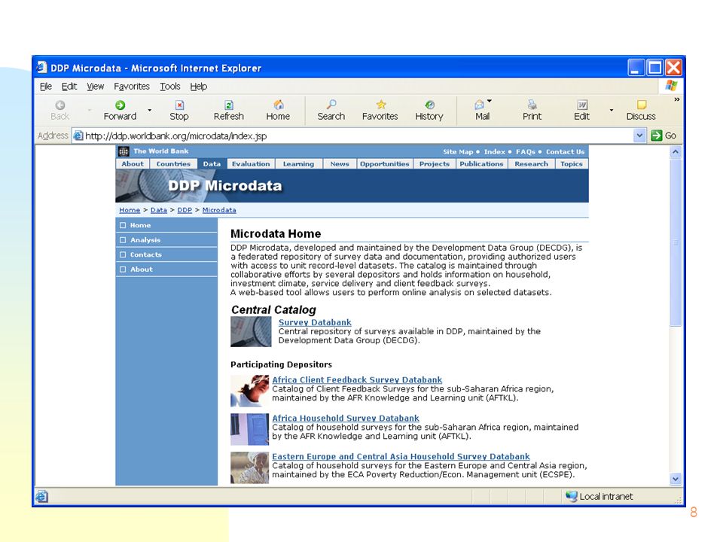Expand the address bar dropdown

tap(639, 135)
